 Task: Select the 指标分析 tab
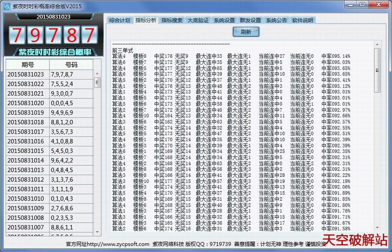[x=146, y=20]
